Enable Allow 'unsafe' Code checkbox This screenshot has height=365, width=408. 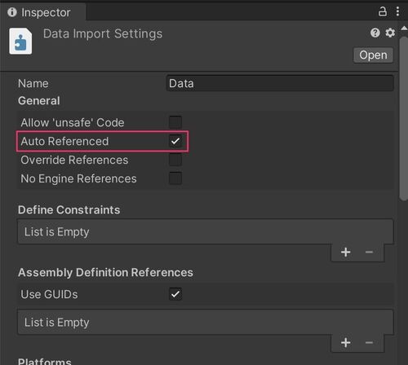[x=175, y=122]
